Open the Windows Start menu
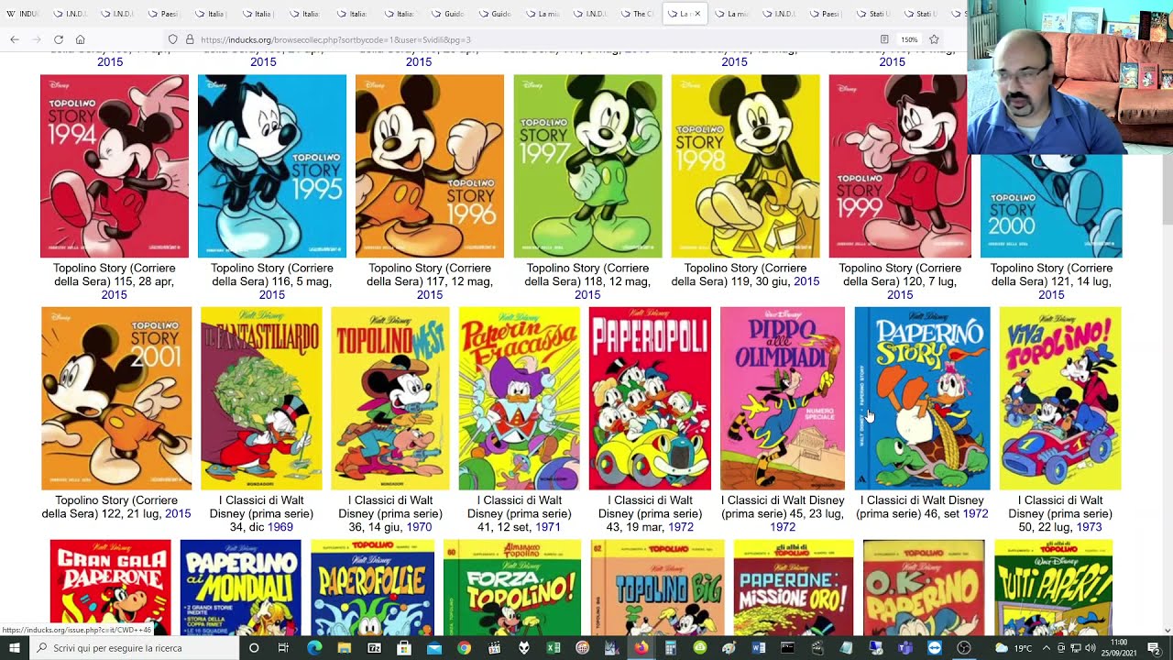This screenshot has height=660, width=1173. 15,648
